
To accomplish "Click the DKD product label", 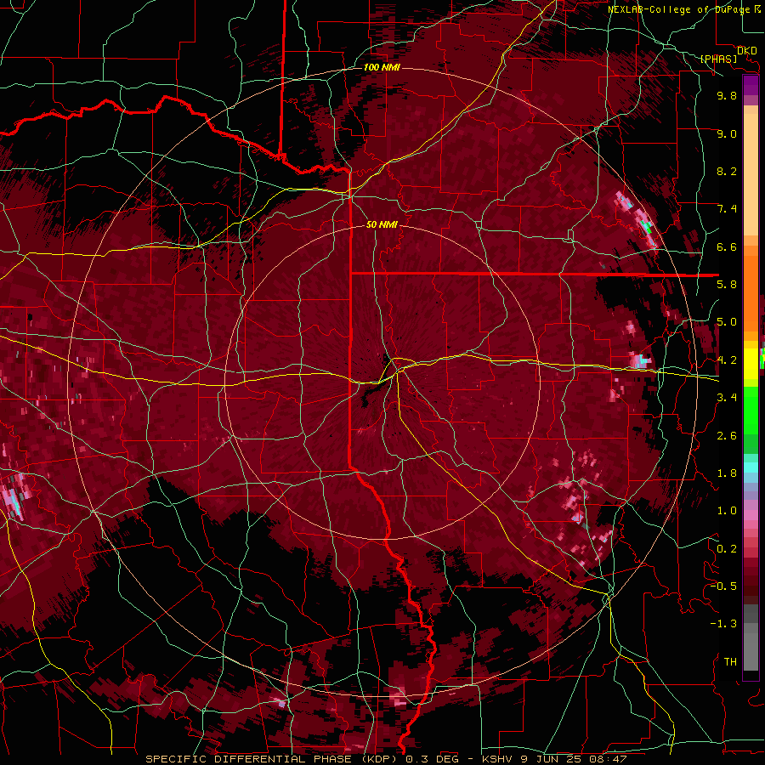I will (747, 51).
